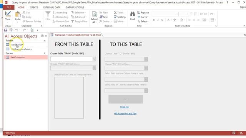Collapse the Forms group in navigation pane
Viewport: 246px width, 138px height.
(45, 53)
